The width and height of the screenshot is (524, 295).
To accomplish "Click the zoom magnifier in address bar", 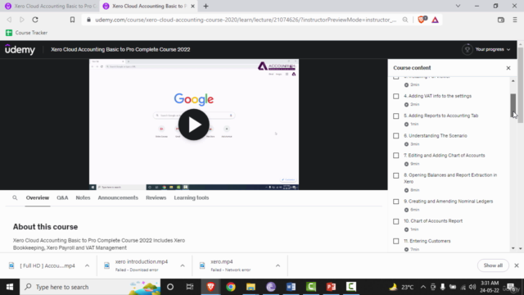I will click(405, 20).
